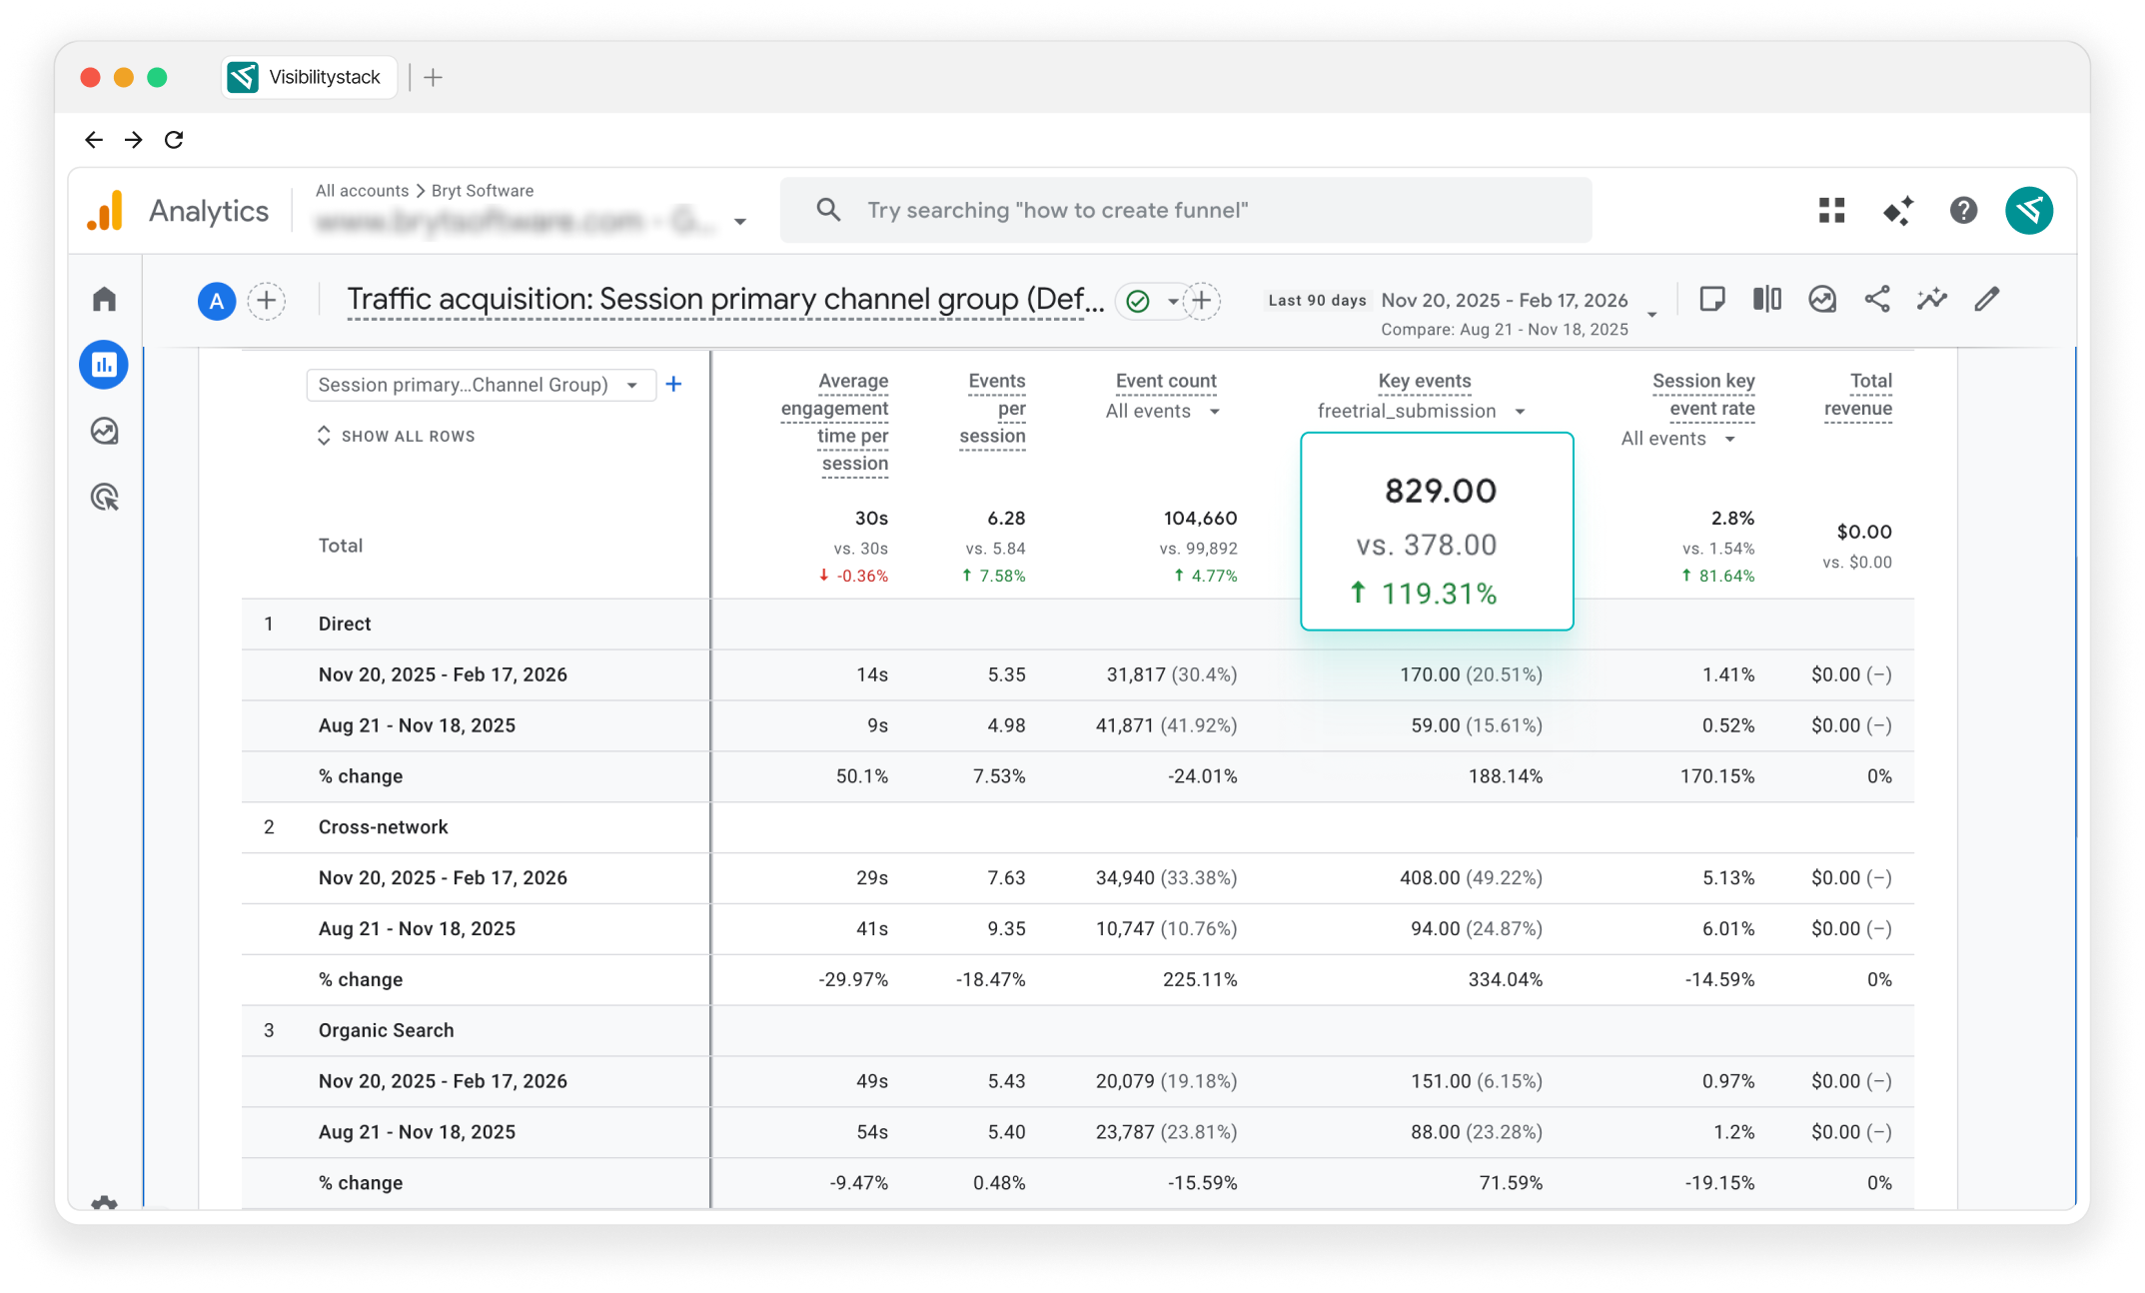This screenshot has height=1293, width=2145.
Task: Open the Session primary Channel Group dimension dropdown
Action: tap(480, 385)
